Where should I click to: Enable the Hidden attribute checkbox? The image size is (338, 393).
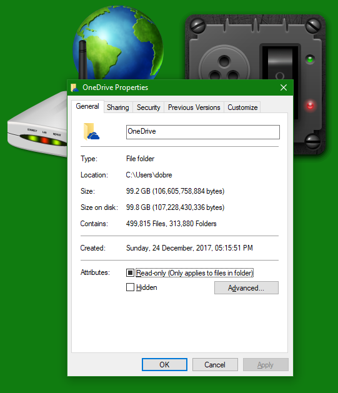tap(130, 287)
